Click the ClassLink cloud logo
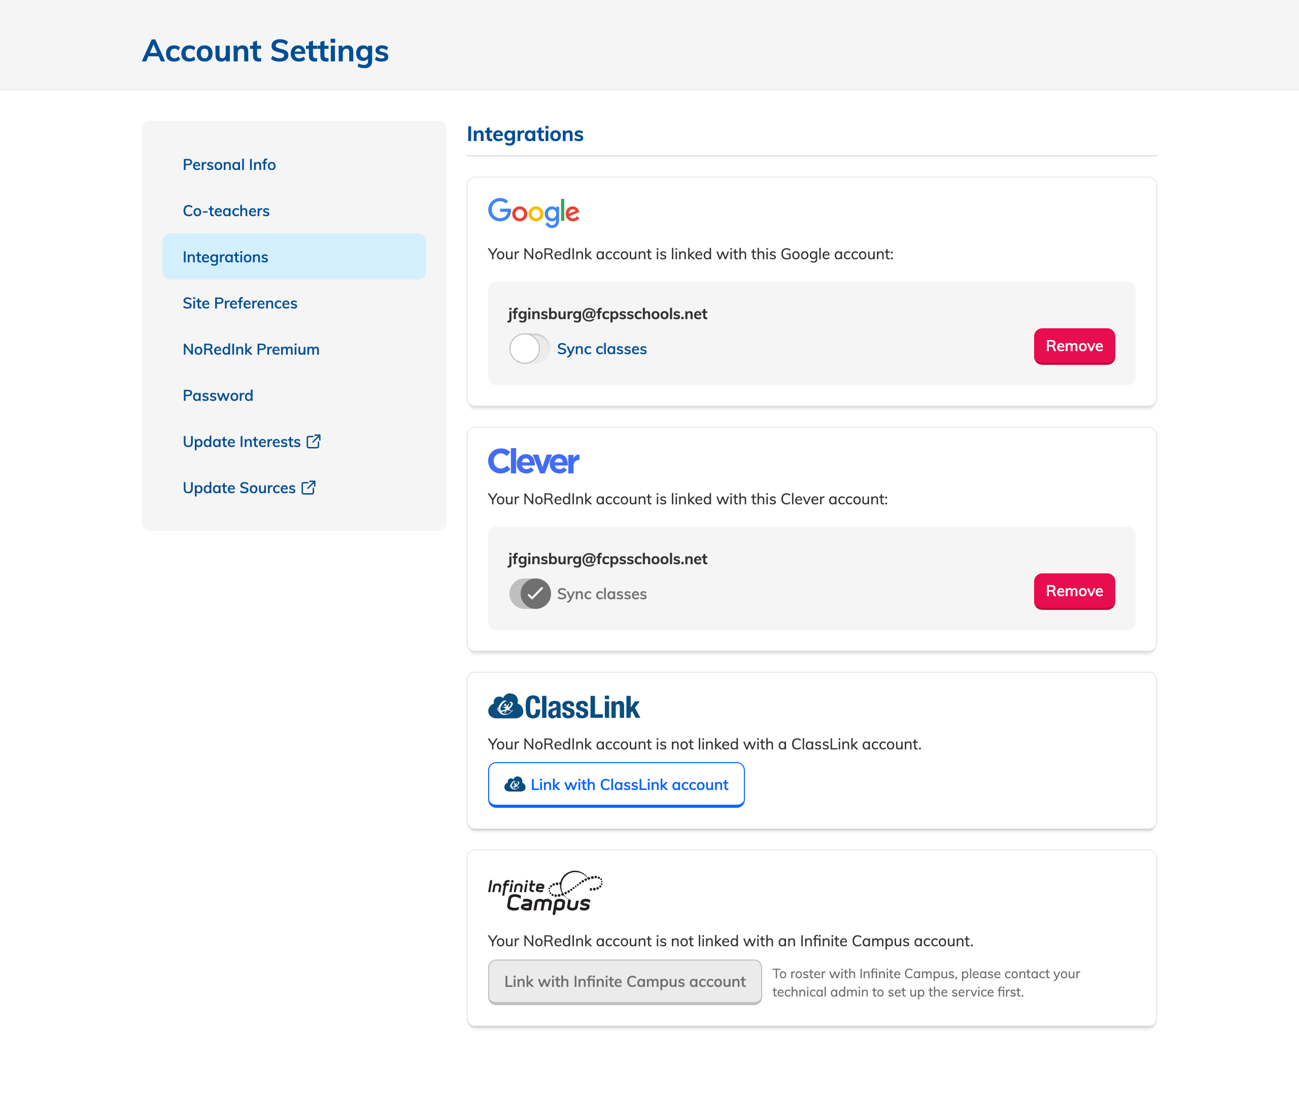 point(505,706)
